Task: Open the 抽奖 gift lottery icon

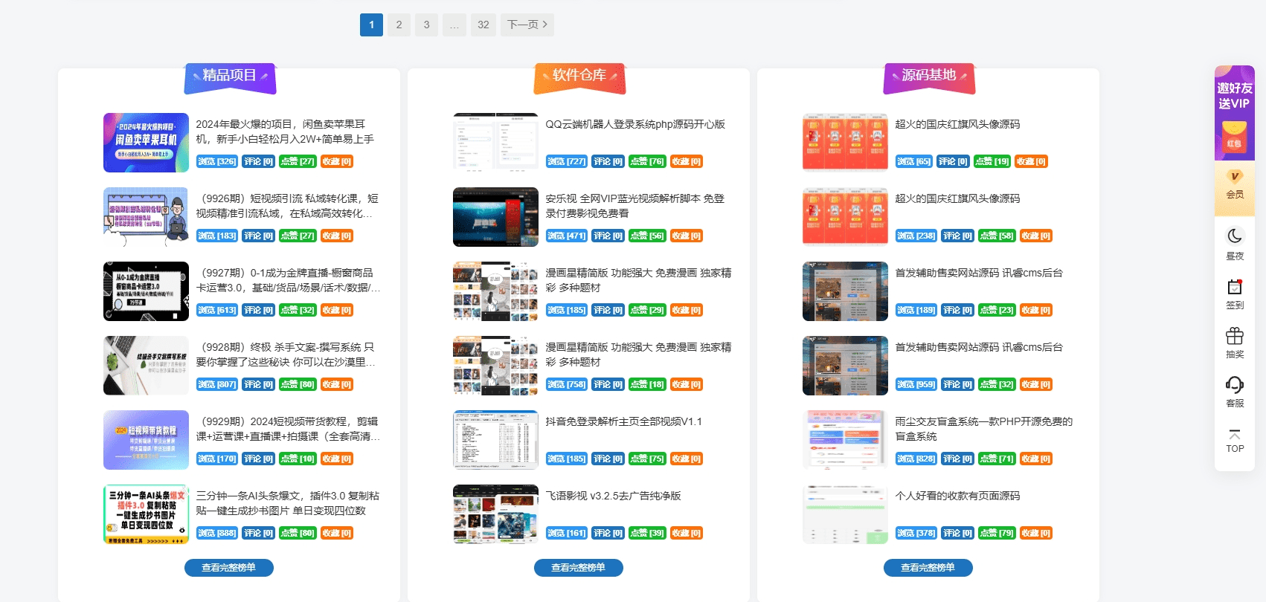Action: (x=1234, y=336)
